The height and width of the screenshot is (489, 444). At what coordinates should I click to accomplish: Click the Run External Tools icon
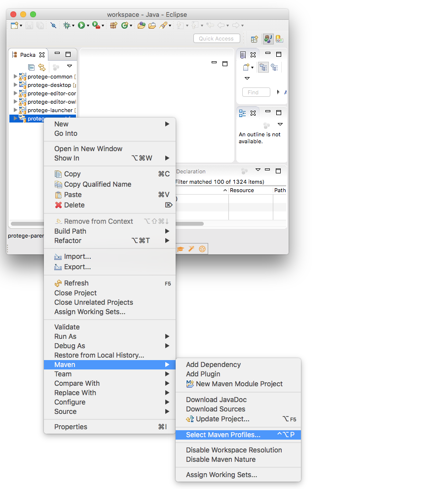click(x=96, y=25)
